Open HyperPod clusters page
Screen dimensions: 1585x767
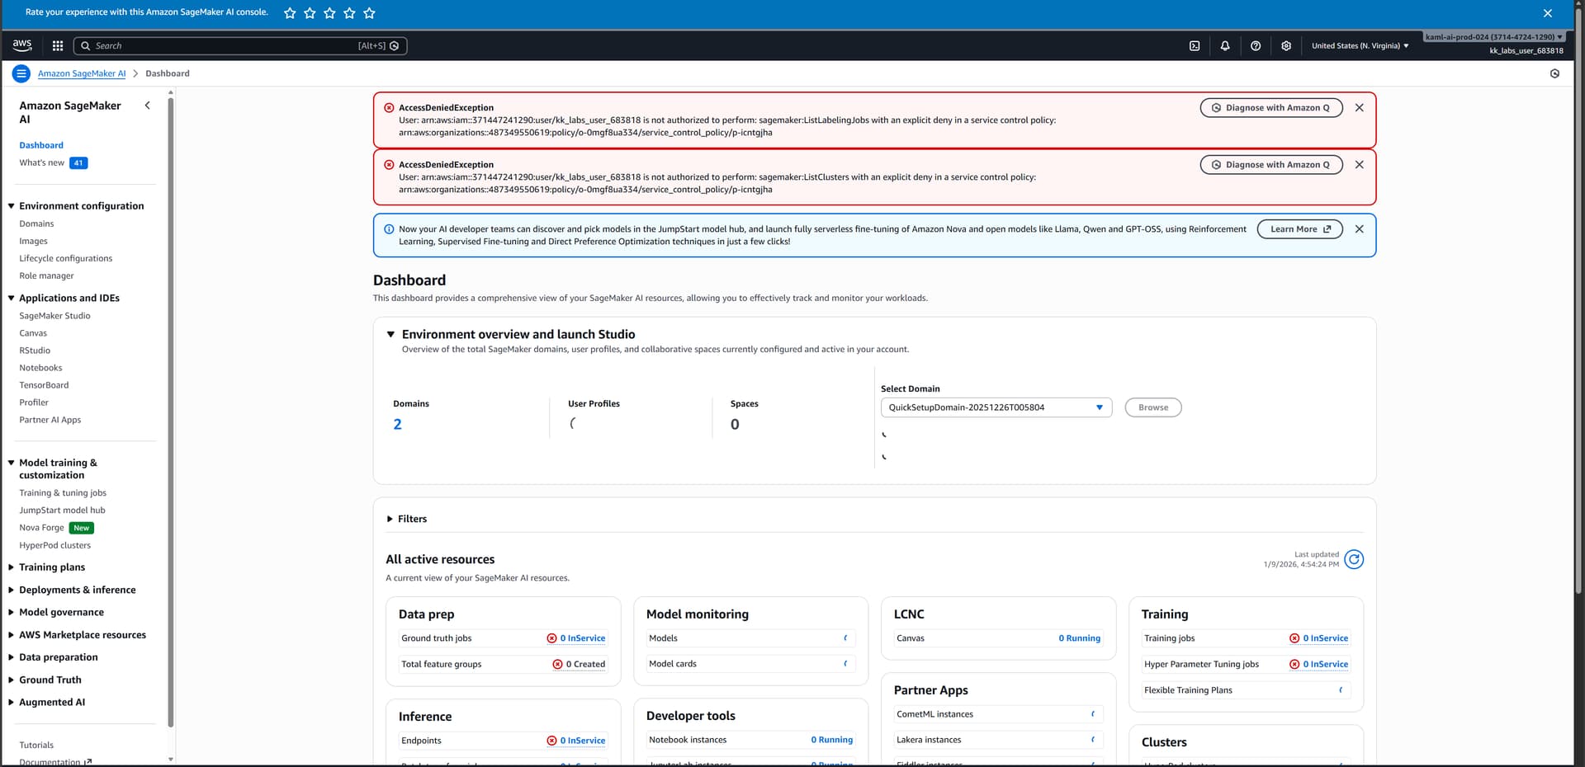(x=54, y=545)
